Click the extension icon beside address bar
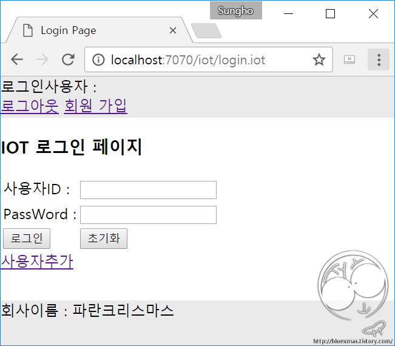Viewport: 395px width, 346px height. pos(349,59)
